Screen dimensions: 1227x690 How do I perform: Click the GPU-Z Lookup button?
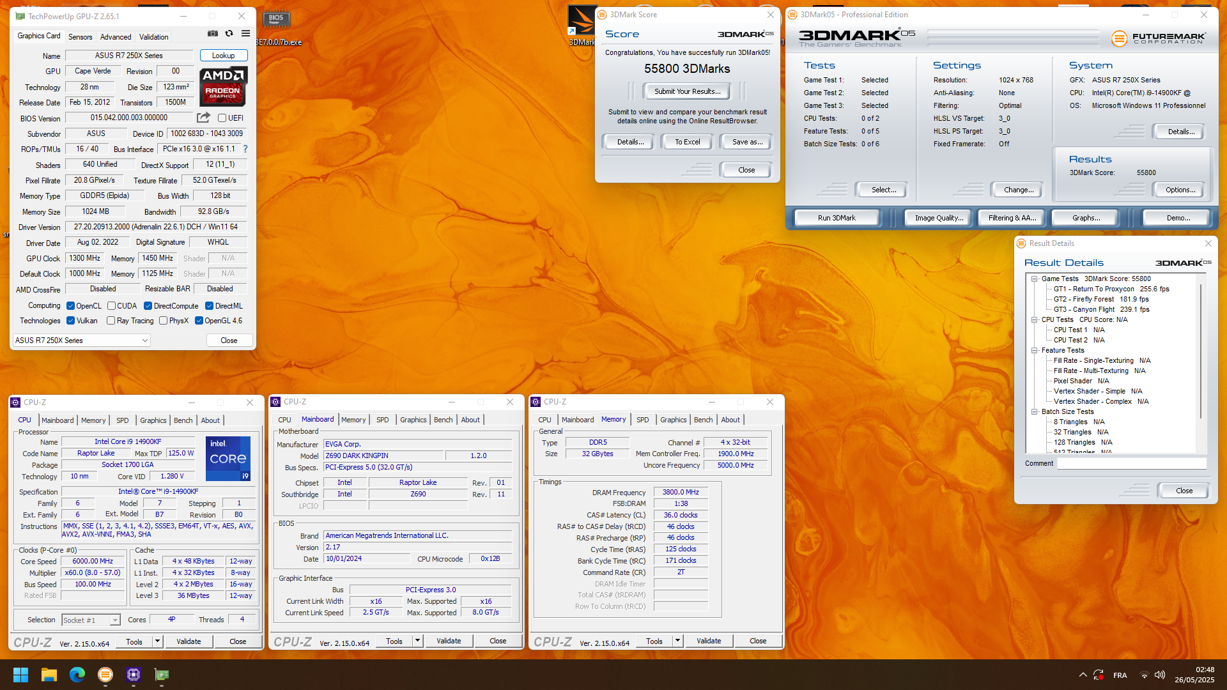224,56
